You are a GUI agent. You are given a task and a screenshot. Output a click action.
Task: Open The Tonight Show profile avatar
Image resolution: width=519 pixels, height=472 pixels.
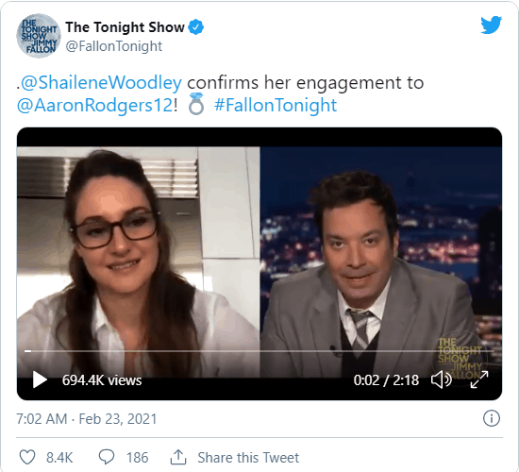pyautogui.click(x=39, y=36)
